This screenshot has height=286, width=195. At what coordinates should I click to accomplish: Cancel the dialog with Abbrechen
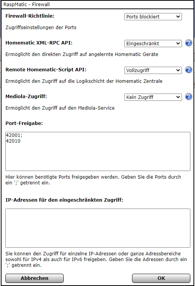pyautogui.click(x=35, y=278)
